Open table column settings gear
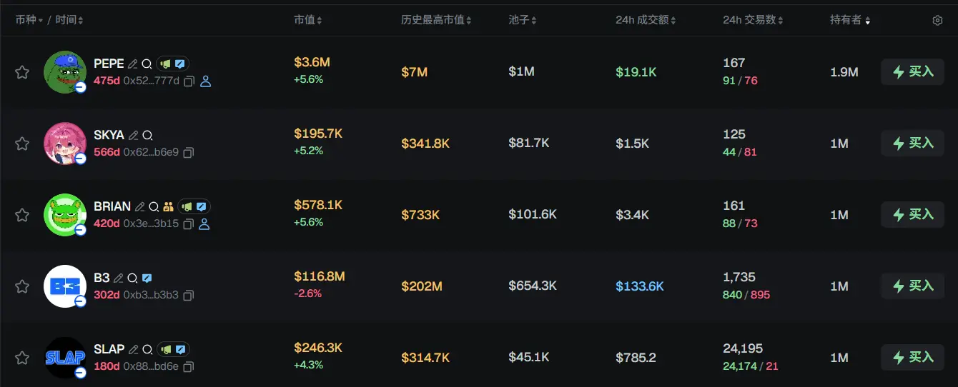958x387 pixels. [x=937, y=20]
